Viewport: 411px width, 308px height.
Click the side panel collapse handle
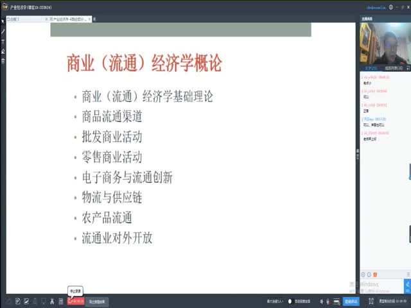tap(358, 154)
